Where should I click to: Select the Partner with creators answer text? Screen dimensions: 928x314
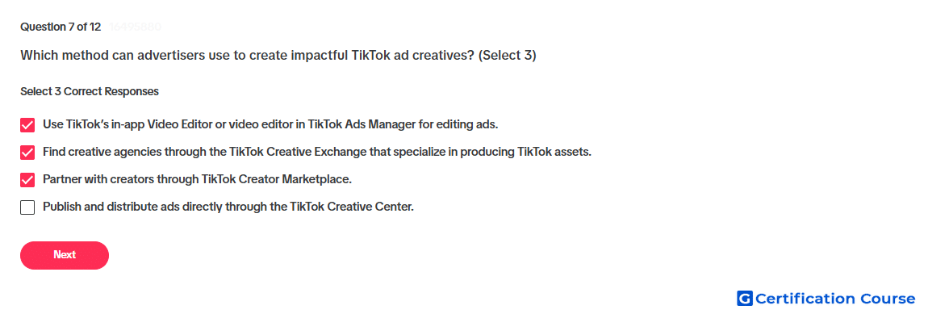(x=197, y=179)
